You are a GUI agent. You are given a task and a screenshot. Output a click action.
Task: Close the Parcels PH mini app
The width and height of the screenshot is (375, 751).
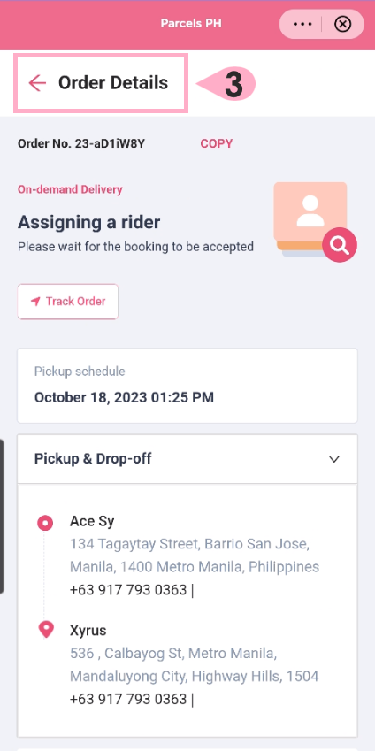[342, 24]
